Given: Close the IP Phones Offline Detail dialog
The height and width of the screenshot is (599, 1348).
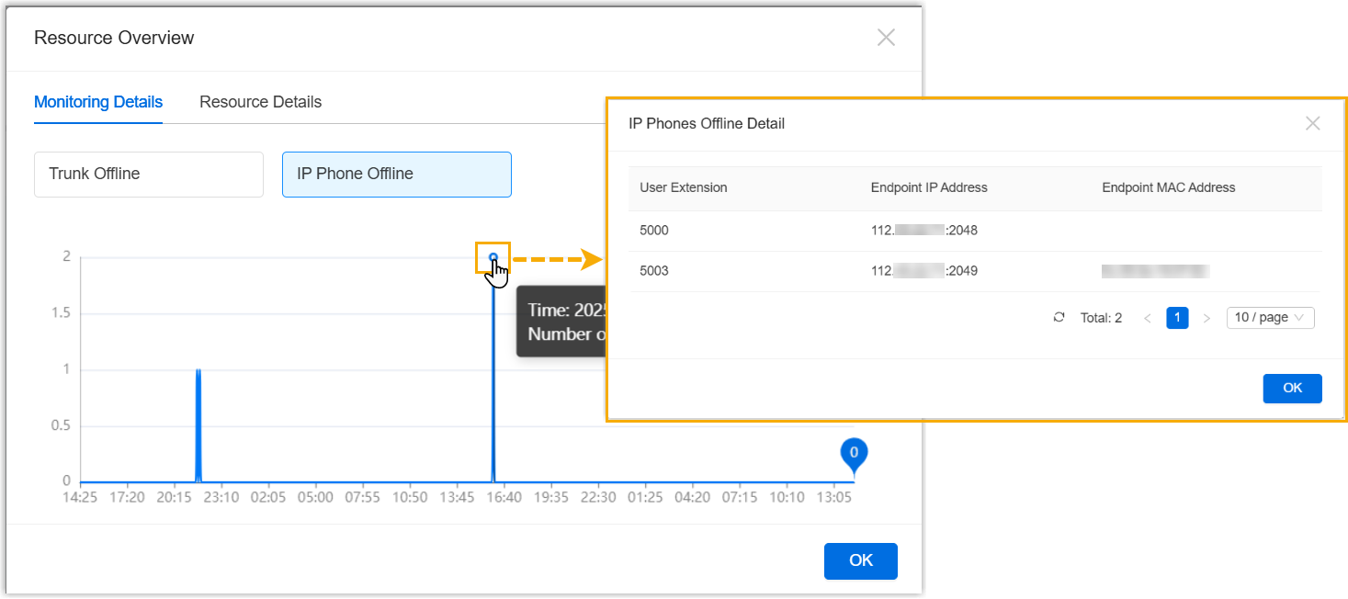Looking at the screenshot, I should [x=1312, y=123].
